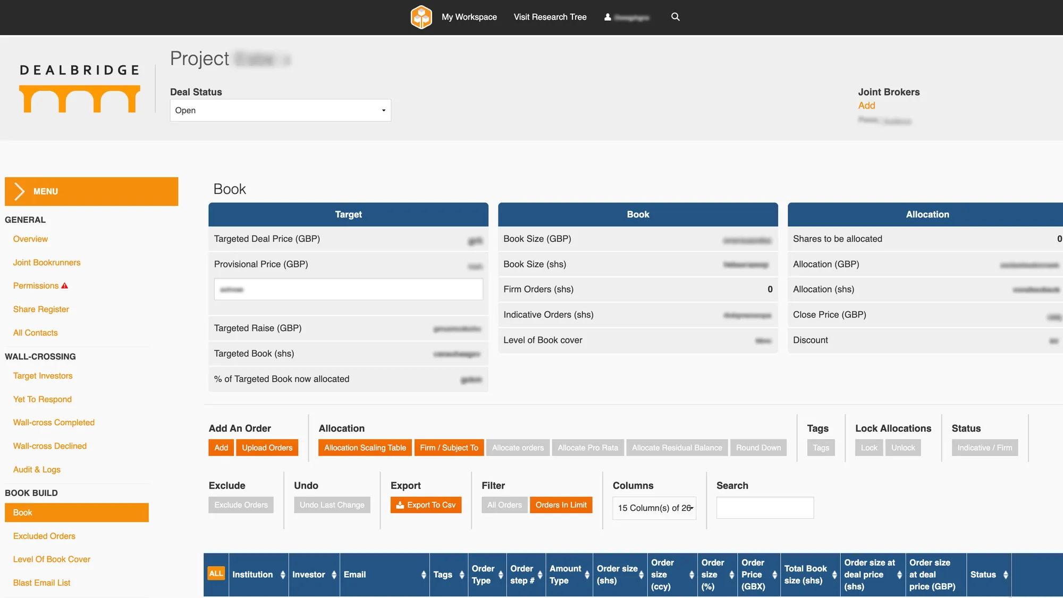Click the Lock allocations button

[x=869, y=448]
